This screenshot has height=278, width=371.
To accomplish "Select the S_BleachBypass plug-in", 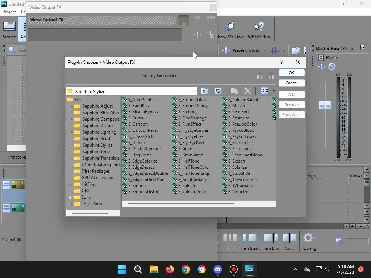I will [x=143, y=112].
